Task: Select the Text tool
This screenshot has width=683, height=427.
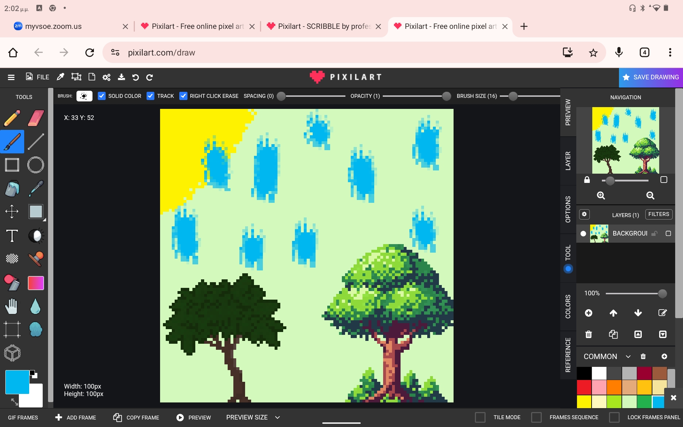Action: tap(12, 236)
